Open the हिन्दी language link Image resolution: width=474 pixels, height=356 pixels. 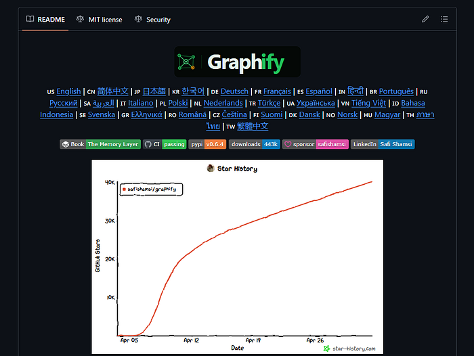(x=355, y=91)
